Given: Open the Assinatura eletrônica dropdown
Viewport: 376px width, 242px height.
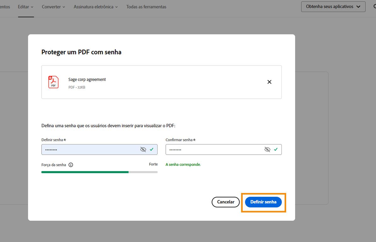Looking at the screenshot, I should pyautogui.click(x=95, y=7).
